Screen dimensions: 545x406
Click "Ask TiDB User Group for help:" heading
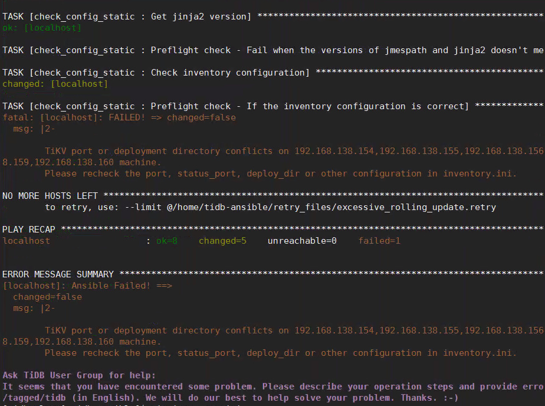[79, 375]
